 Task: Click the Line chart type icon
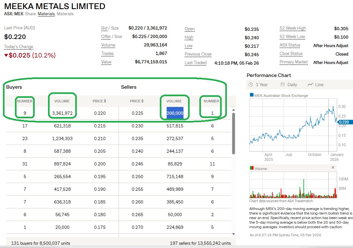pos(310,85)
